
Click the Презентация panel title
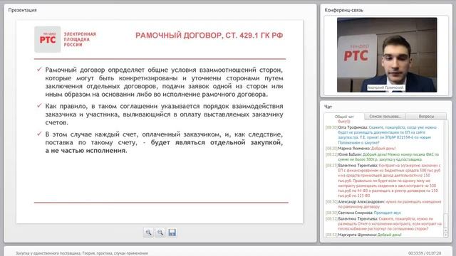22,10
